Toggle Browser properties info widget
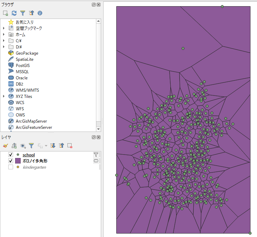257x237 pixels. tap(40, 13)
